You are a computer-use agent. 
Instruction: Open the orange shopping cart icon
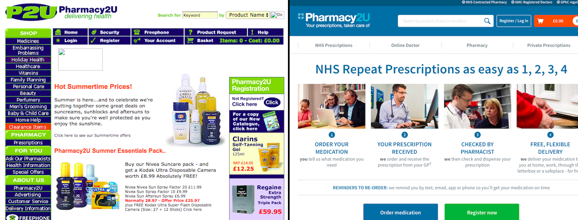click(540, 21)
